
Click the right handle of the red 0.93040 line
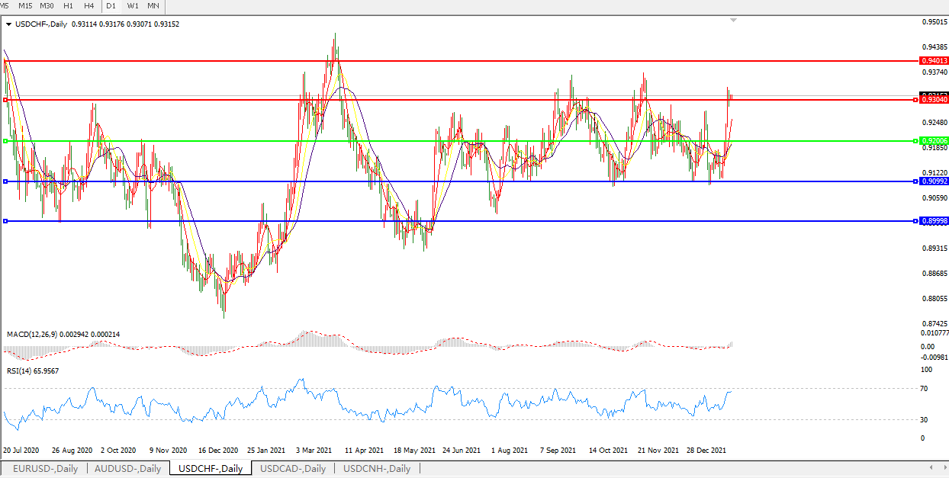pyautogui.click(x=915, y=99)
